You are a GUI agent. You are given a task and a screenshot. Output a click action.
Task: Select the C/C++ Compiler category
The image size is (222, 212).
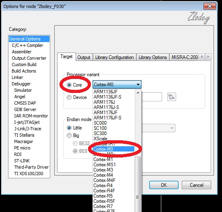27,45
